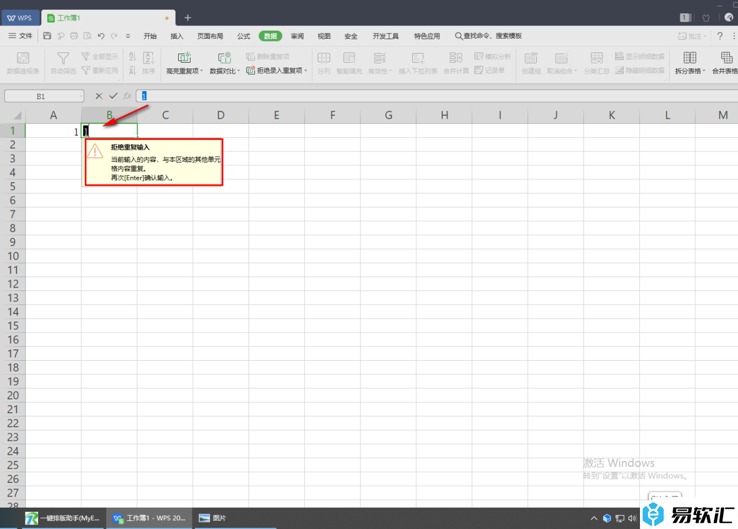Click the 查找命令、搜索模板 search box
The width and height of the screenshot is (738, 529).
click(x=488, y=36)
